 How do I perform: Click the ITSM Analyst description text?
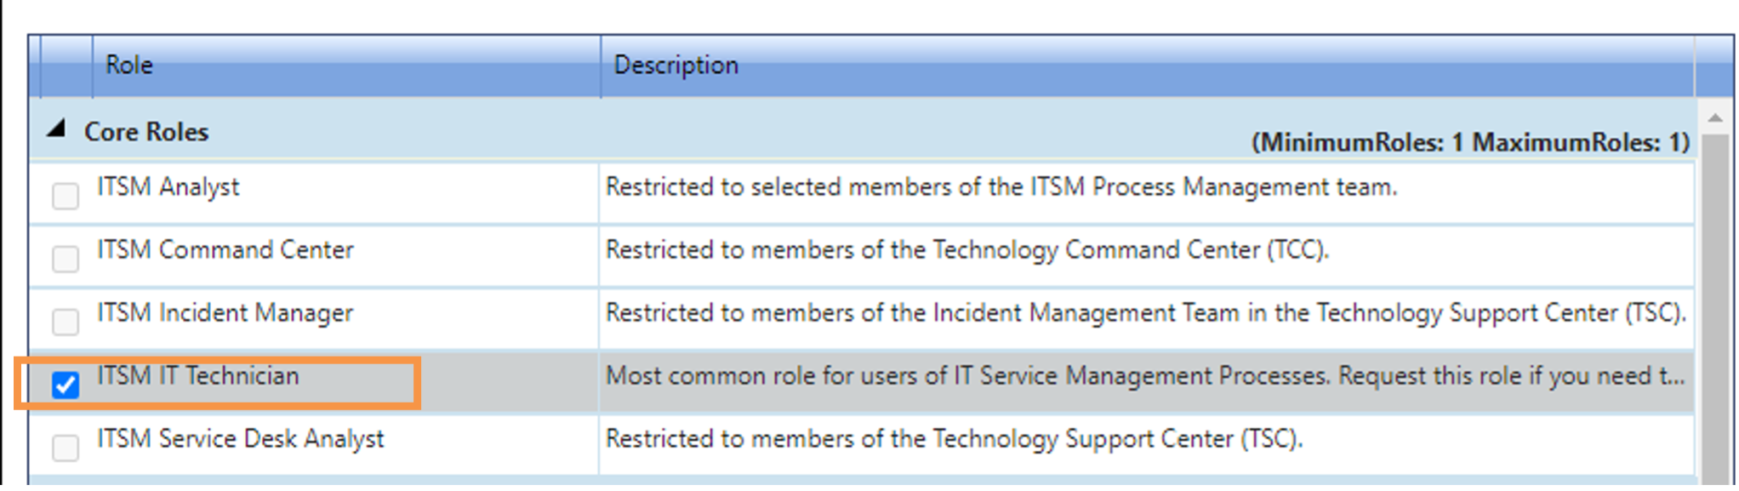point(1001,187)
